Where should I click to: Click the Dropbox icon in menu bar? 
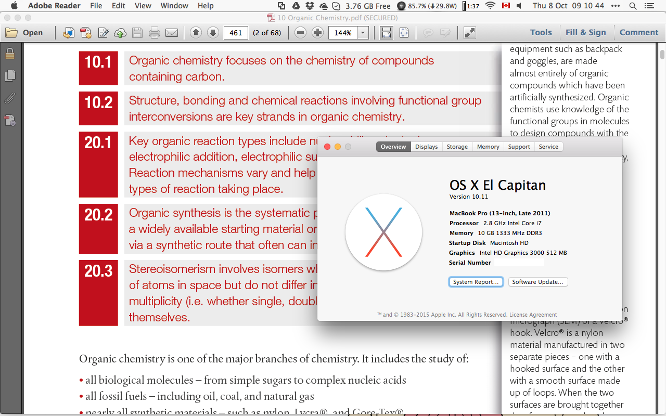click(x=310, y=6)
